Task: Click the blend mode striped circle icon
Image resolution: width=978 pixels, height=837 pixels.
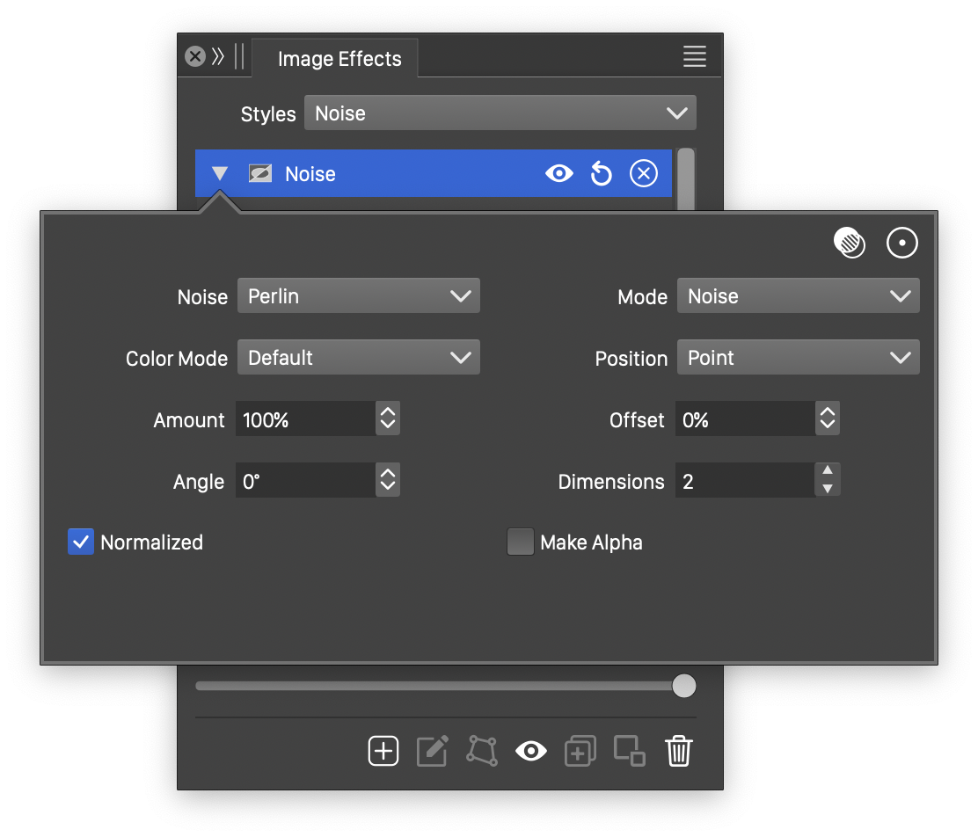Action: click(x=850, y=243)
